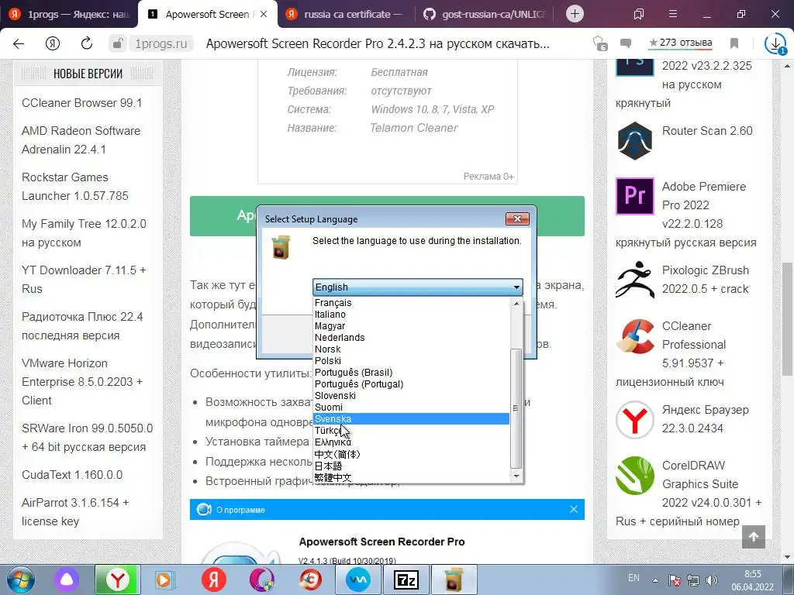Choose Français from the language dropdown list
The height and width of the screenshot is (595, 794).
click(x=411, y=303)
